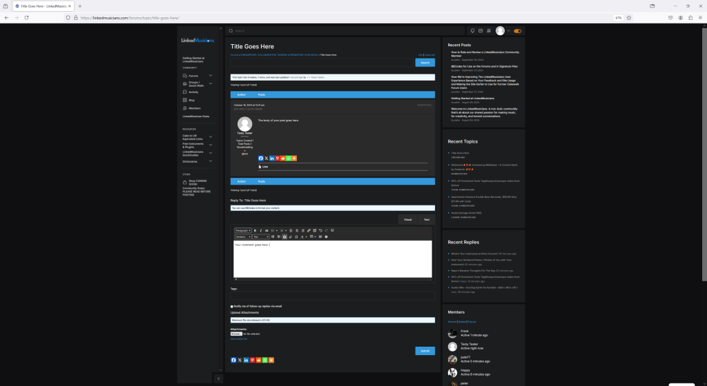Share the post on WhatsApp
707x386 pixels.
pos(289,159)
